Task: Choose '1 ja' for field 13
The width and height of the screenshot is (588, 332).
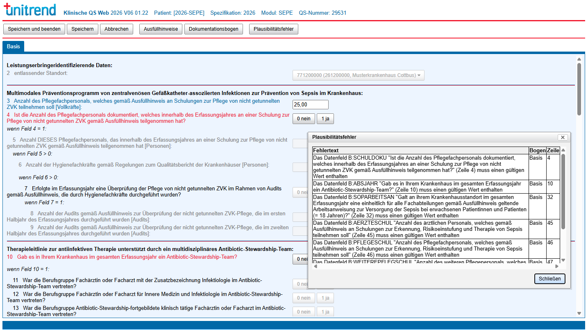Action: coord(325,312)
